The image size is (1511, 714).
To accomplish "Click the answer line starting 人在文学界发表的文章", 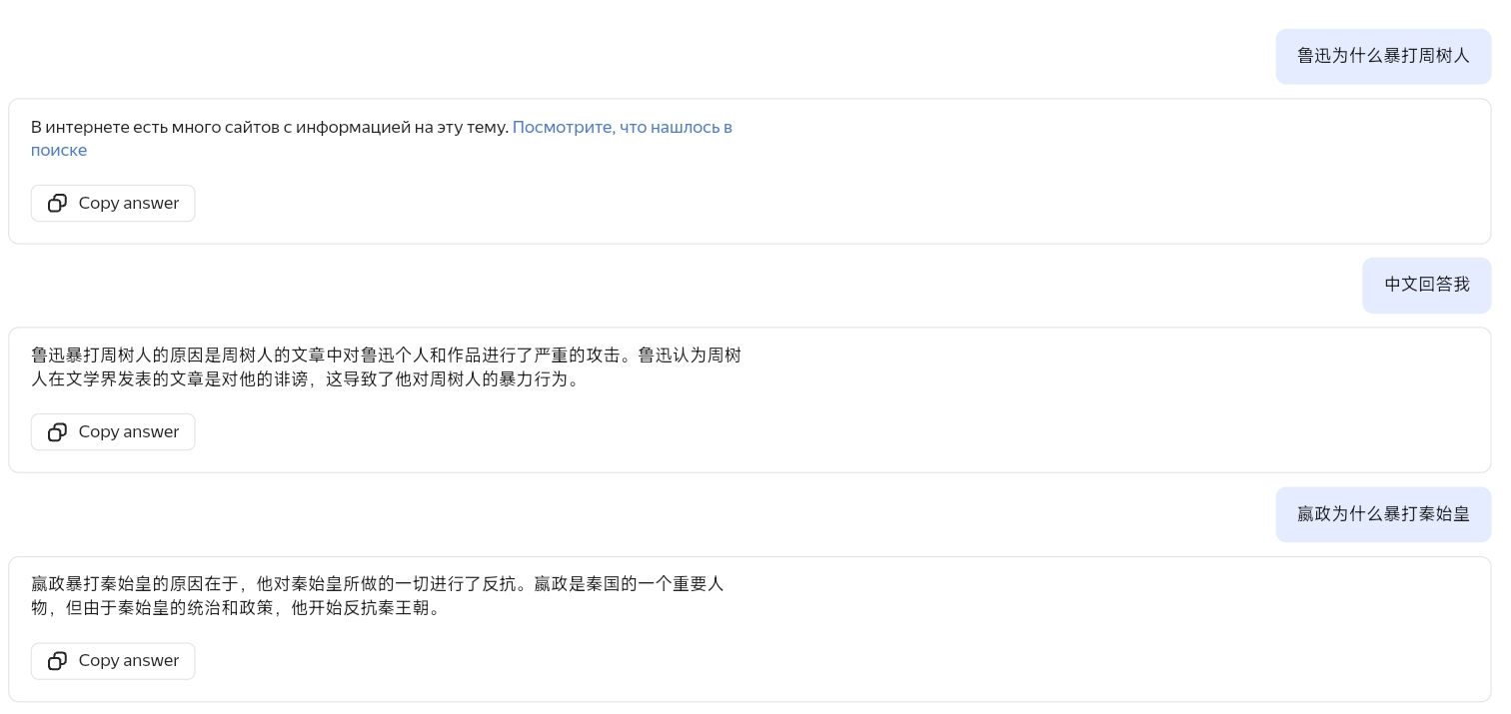I will coord(306,379).
